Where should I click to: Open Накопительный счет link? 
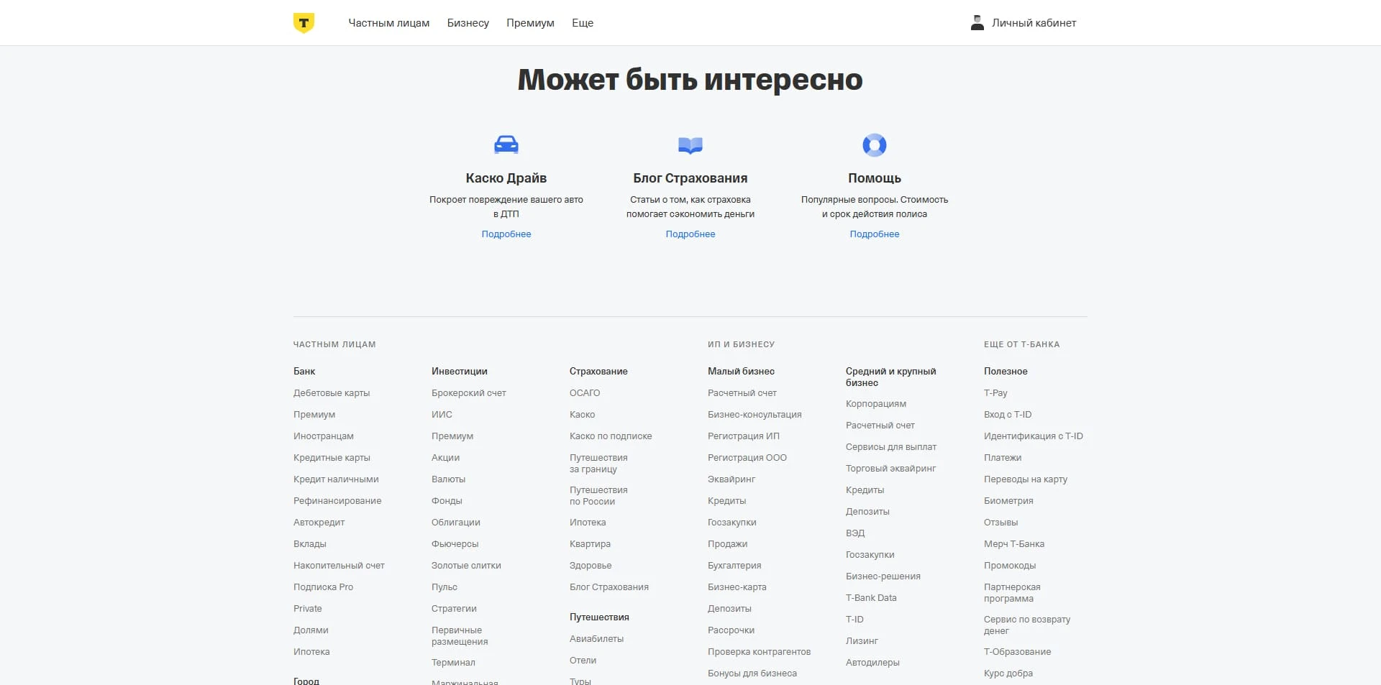pos(339,566)
